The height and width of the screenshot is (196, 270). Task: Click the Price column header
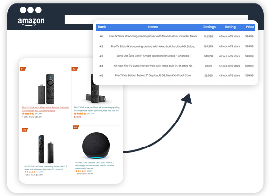pyautogui.click(x=250, y=27)
